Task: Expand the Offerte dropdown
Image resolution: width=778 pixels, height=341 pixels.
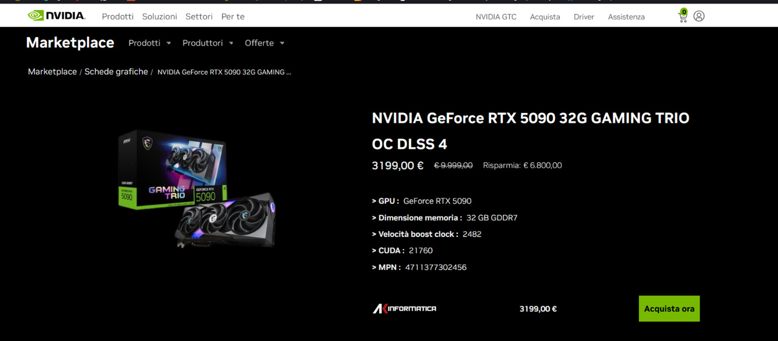Action: coord(264,43)
